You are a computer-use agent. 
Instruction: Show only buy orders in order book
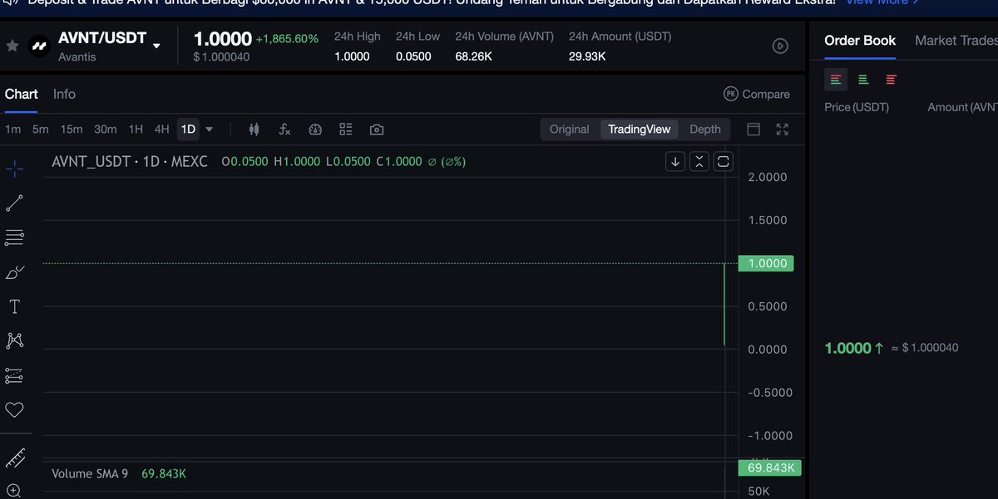[x=863, y=80]
